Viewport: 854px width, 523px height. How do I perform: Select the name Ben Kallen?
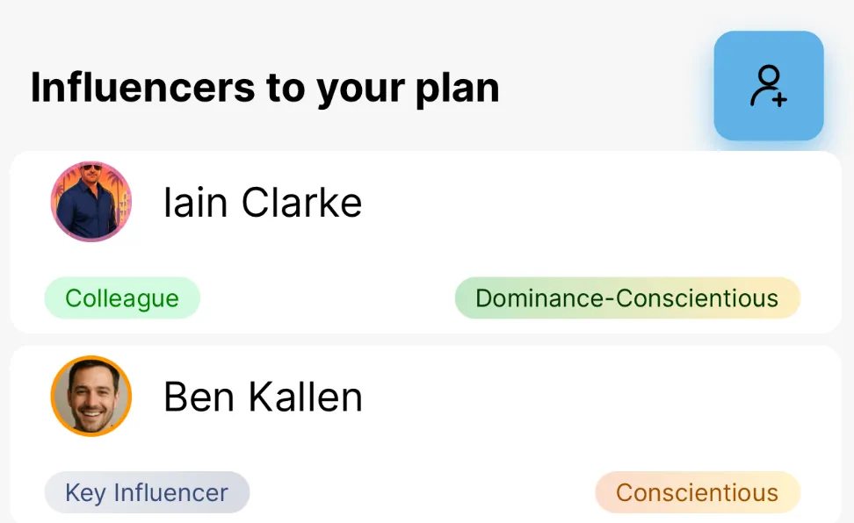(x=263, y=398)
